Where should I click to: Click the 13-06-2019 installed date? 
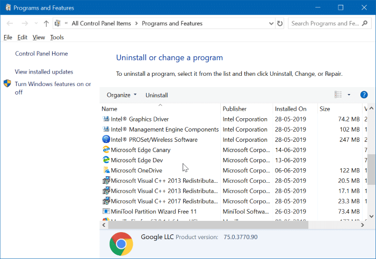click(x=291, y=160)
